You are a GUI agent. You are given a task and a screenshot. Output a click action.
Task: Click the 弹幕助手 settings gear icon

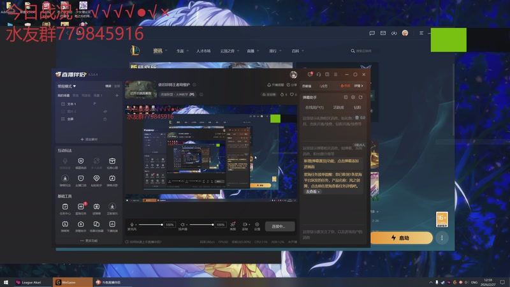point(353,98)
